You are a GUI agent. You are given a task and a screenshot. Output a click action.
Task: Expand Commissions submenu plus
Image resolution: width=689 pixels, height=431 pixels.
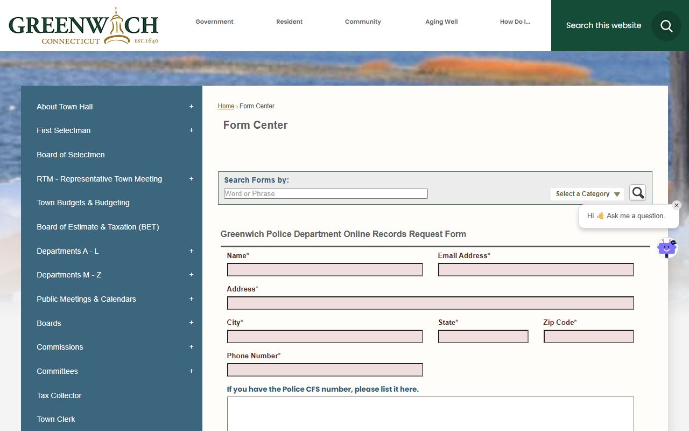(x=191, y=347)
